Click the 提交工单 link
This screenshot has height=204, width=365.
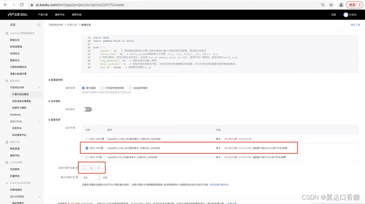(x=355, y=25)
